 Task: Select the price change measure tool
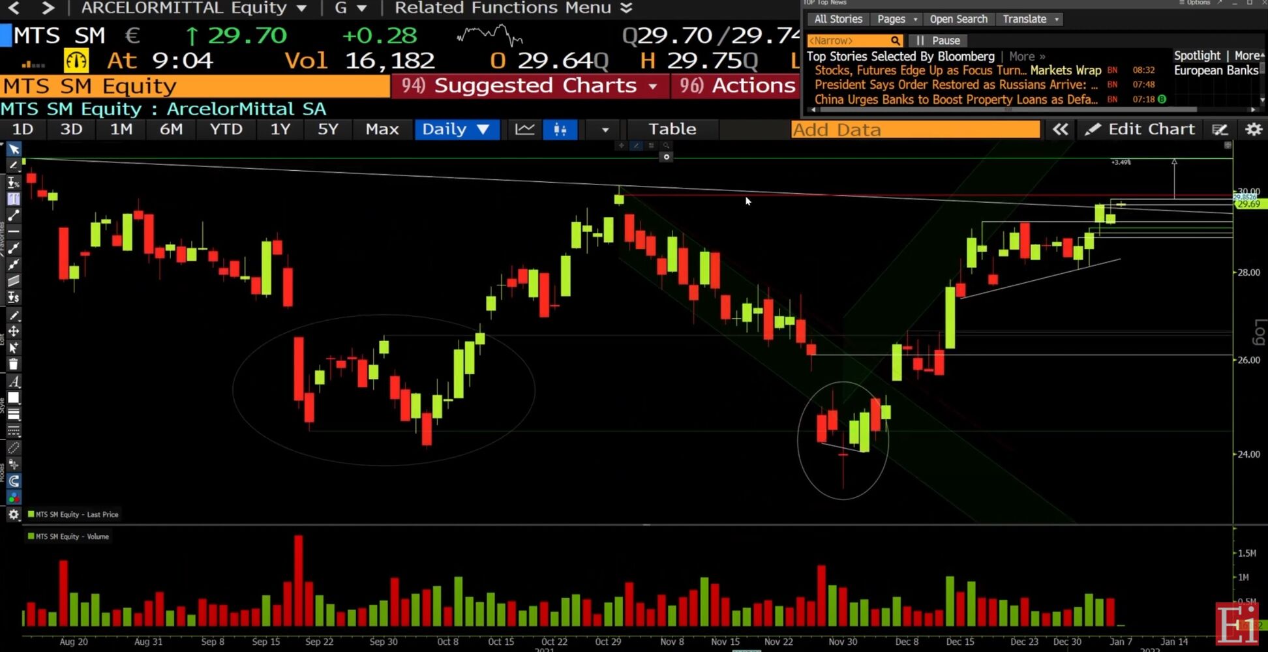click(14, 297)
